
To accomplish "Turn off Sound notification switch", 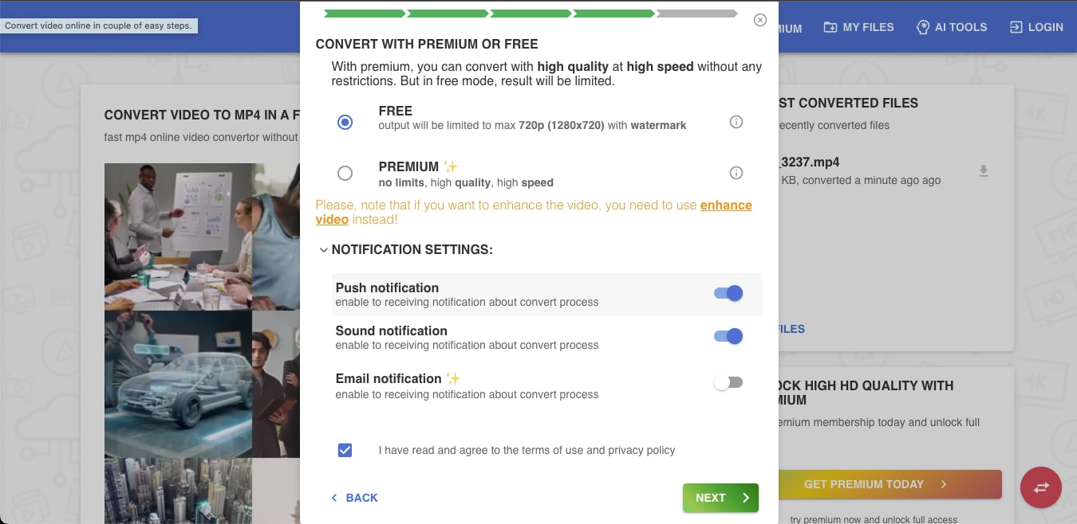I will coord(728,337).
